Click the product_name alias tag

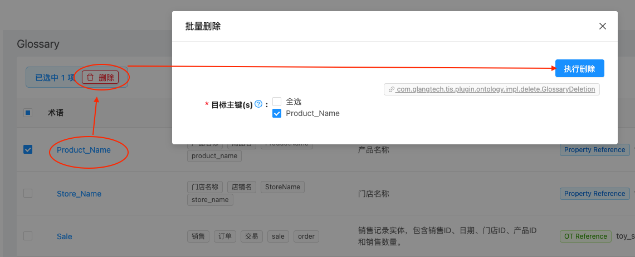(x=214, y=156)
